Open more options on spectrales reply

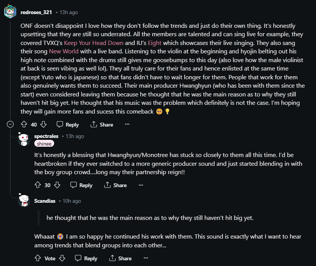click(x=141, y=185)
